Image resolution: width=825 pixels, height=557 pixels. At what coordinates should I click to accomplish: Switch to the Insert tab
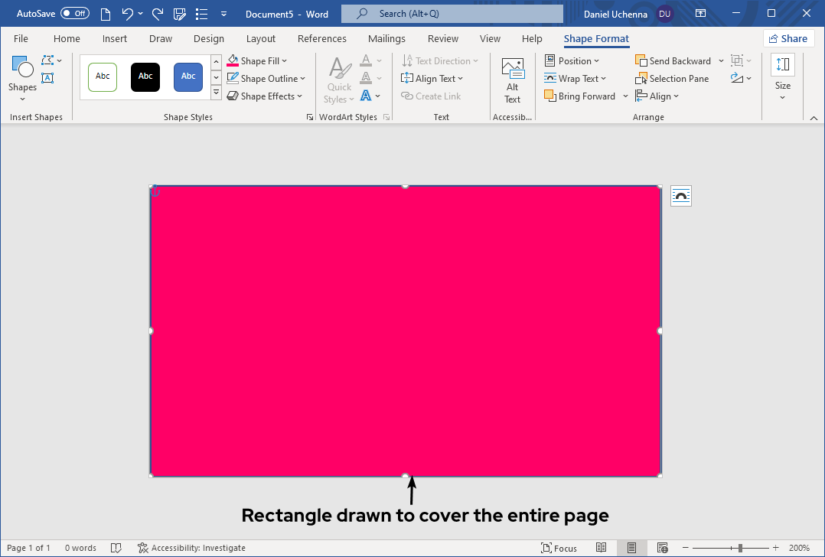[x=115, y=39]
